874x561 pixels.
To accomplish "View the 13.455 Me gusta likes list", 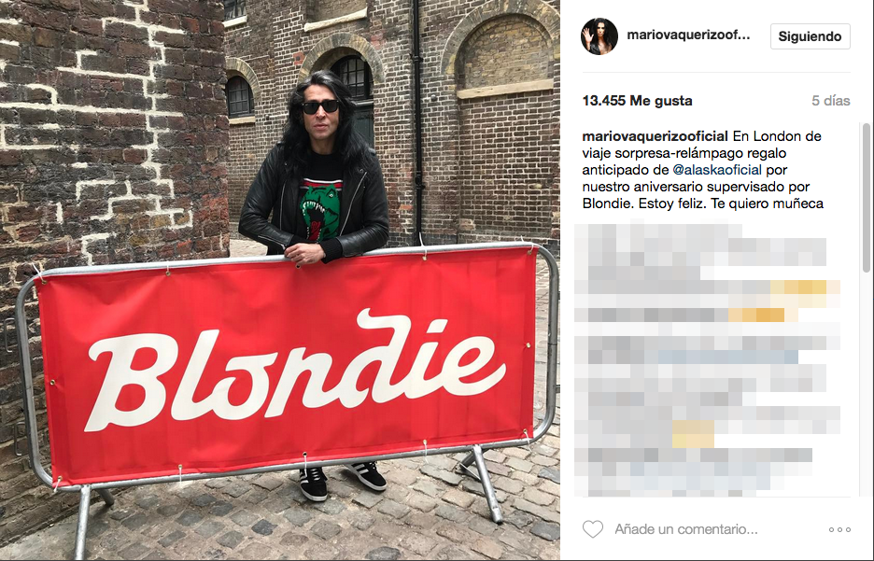I will coord(637,101).
